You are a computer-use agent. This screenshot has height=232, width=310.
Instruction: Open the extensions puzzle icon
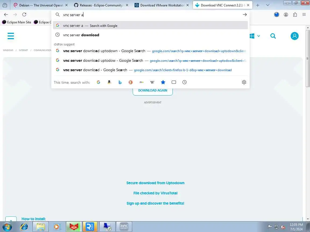click(x=295, y=15)
